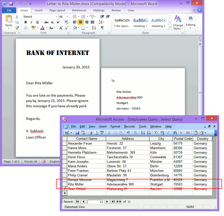The height and width of the screenshot is (216, 224).
Task: Open the font size dropdown
Action: [x=67, y=16]
